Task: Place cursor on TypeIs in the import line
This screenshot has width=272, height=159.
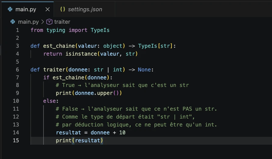Action: tap(100, 30)
